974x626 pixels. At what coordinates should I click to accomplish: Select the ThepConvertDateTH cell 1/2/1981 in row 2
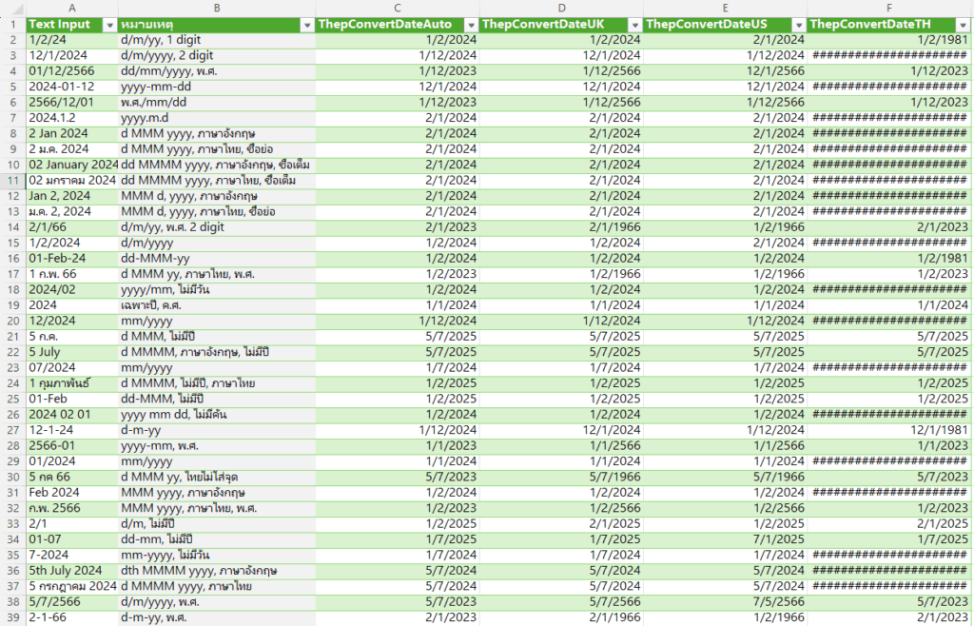pyautogui.click(x=889, y=40)
